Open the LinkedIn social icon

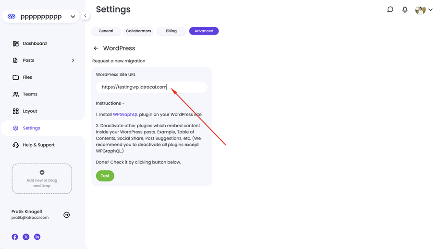[37, 237]
